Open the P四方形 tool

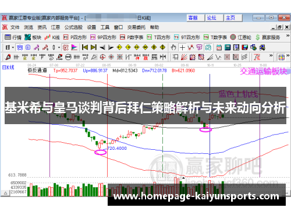coord(75,37)
